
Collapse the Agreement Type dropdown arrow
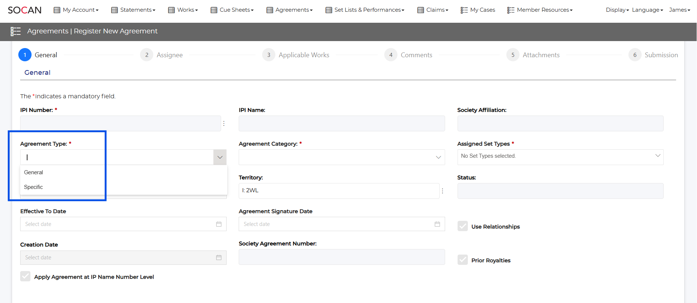tap(220, 157)
